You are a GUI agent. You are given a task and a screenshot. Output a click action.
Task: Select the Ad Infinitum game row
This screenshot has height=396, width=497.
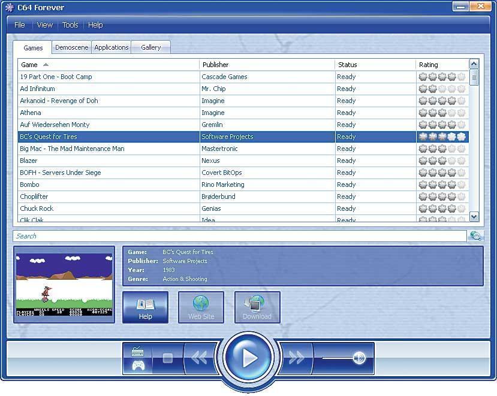pos(243,89)
